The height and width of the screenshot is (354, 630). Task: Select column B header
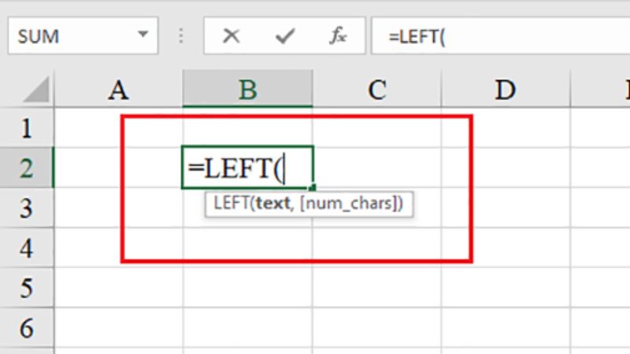coord(247,90)
